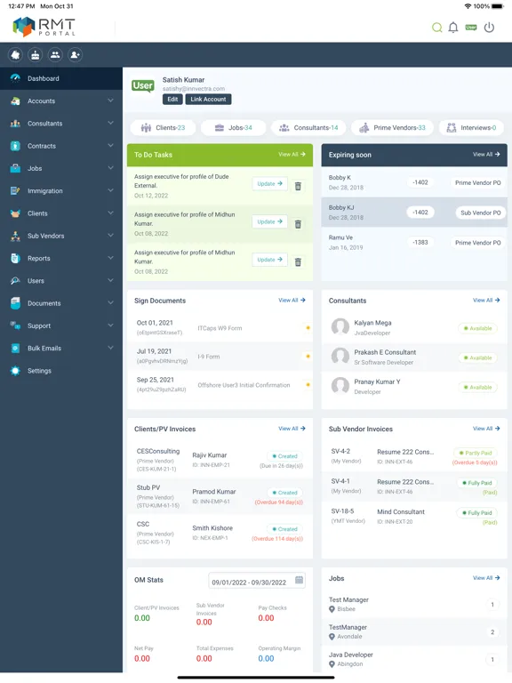Open the Prime Vendors-33 summary tab
Viewport: 512px width, 683px height.
392,128
